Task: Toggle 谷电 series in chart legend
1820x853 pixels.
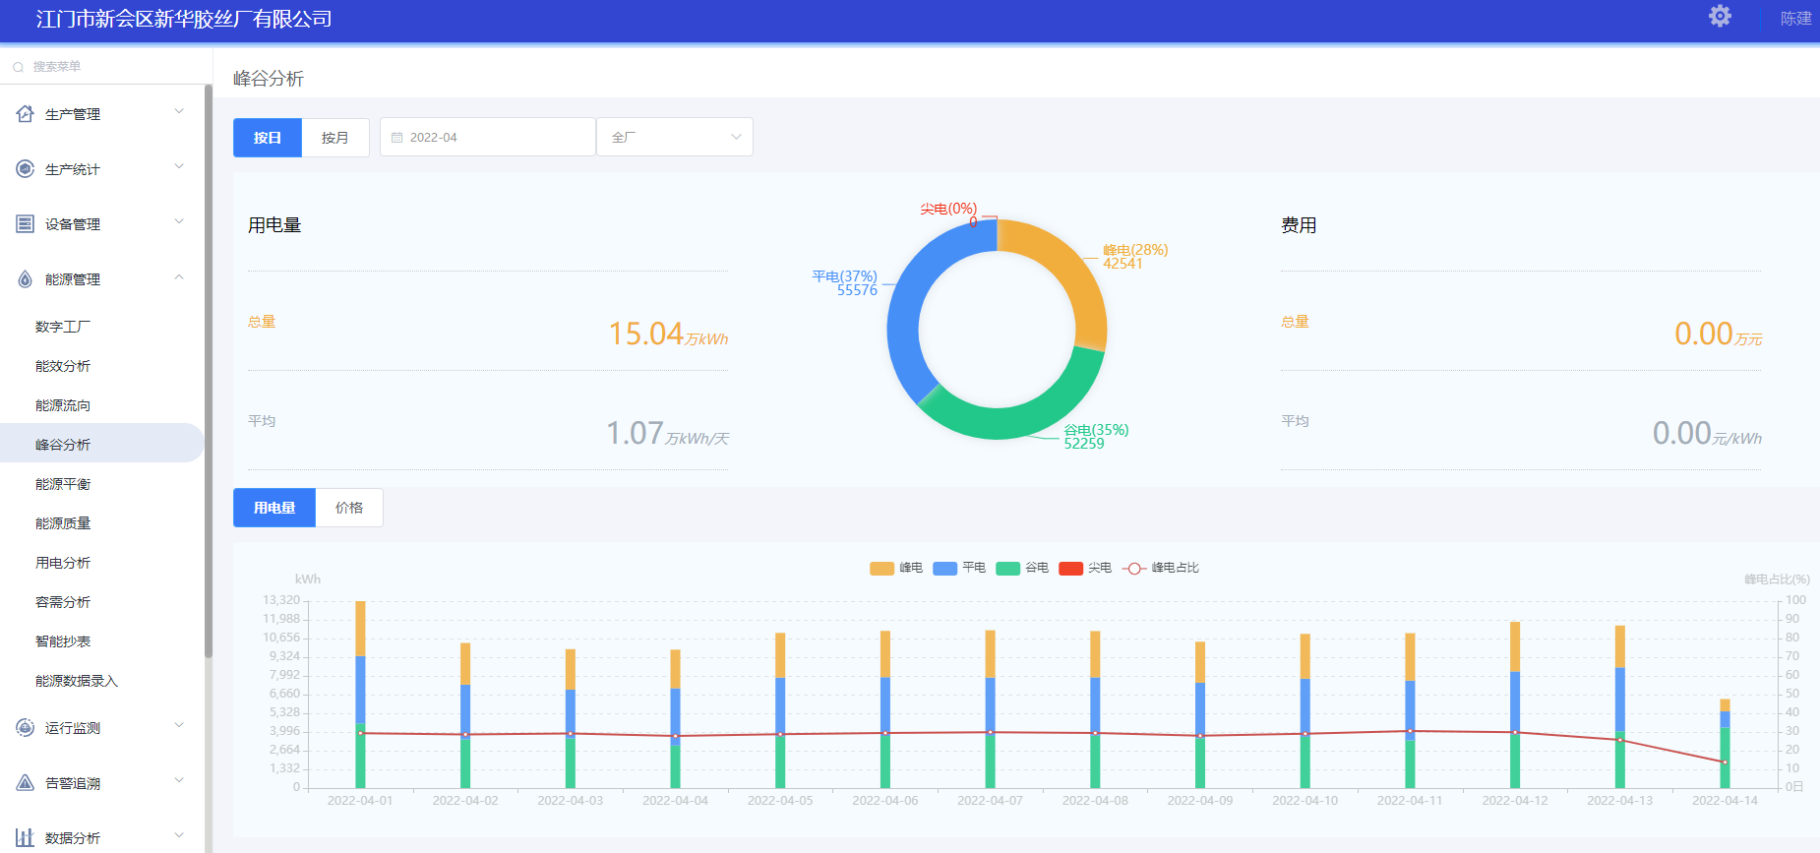Action: [x=1007, y=569]
